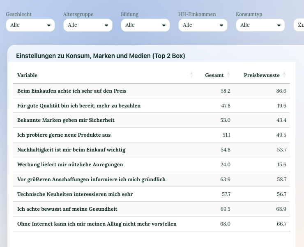
Task: Click Preisbewusste value 86.6
Action: tap(281, 91)
